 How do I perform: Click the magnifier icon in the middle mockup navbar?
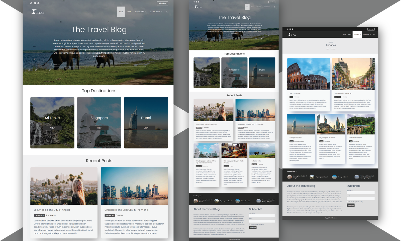click(x=274, y=7)
